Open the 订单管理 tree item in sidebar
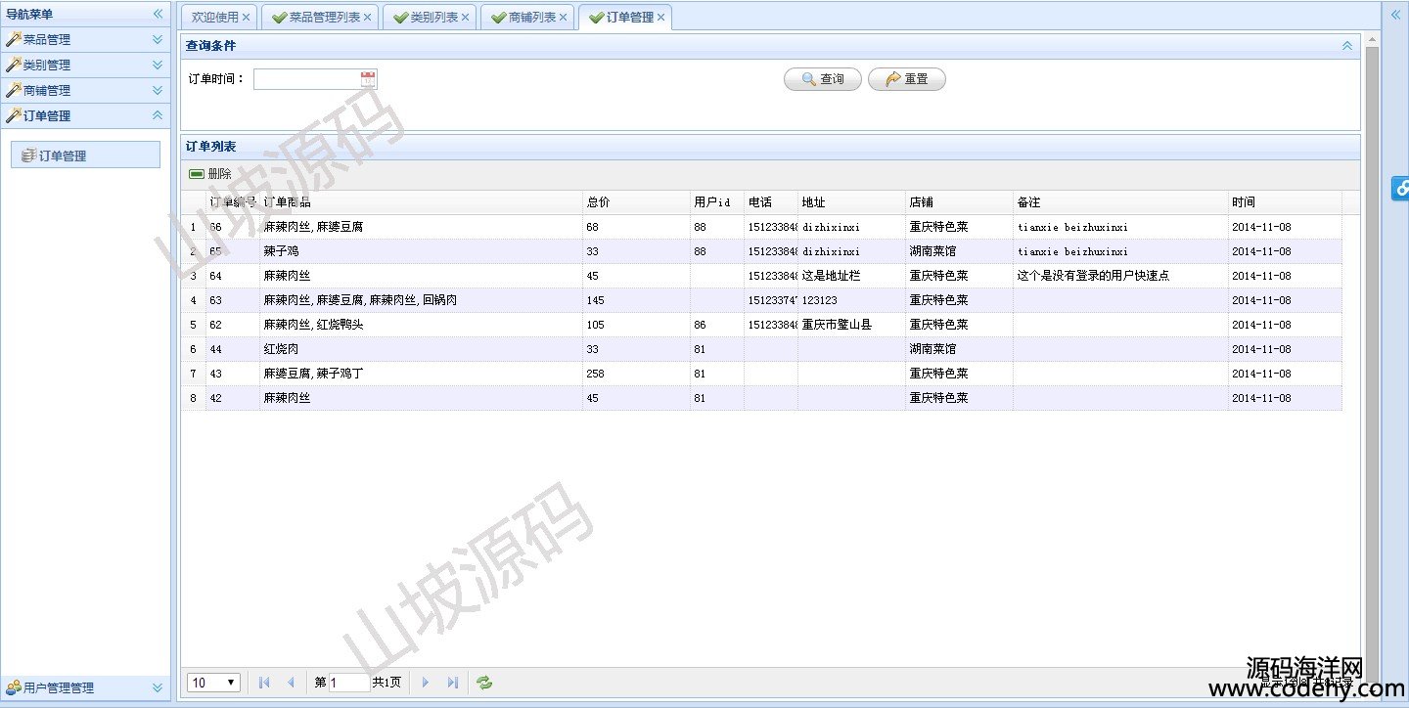This screenshot has height=708, width=1409. pyautogui.click(x=85, y=155)
